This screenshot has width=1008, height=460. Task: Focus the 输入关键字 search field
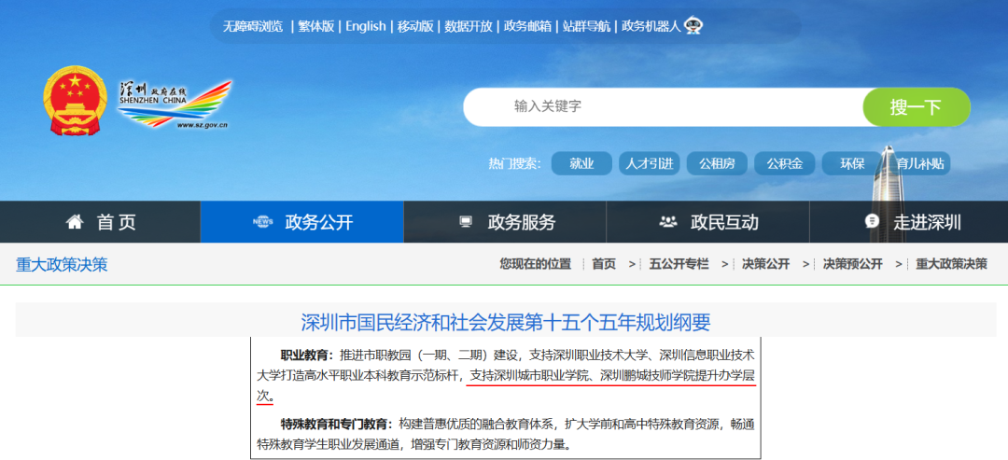(663, 106)
